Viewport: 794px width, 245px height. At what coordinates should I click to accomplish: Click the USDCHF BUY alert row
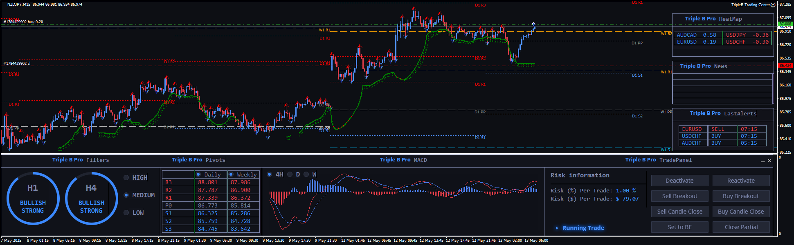pyautogui.click(x=722, y=136)
